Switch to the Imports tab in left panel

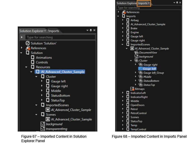[53, 31]
